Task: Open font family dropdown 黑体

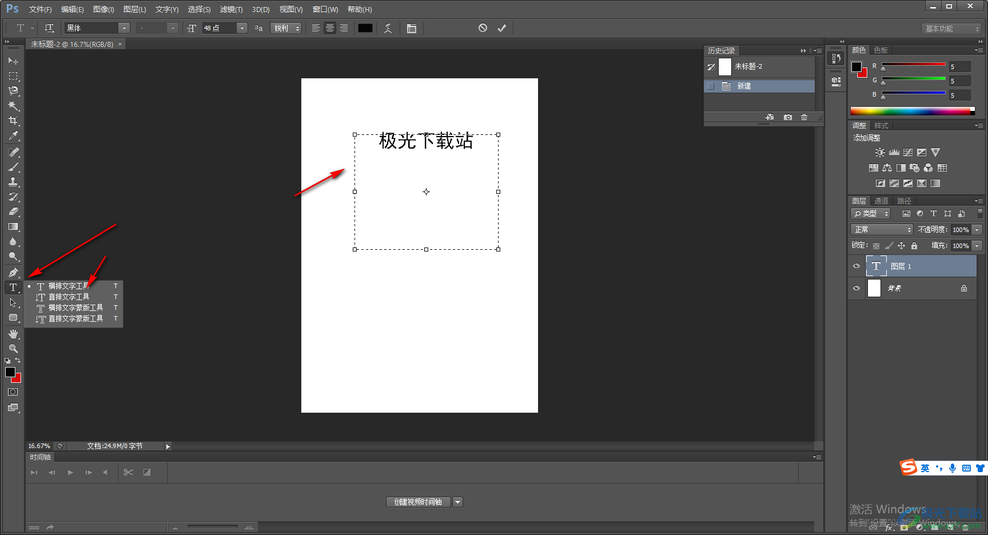Action: [124, 28]
